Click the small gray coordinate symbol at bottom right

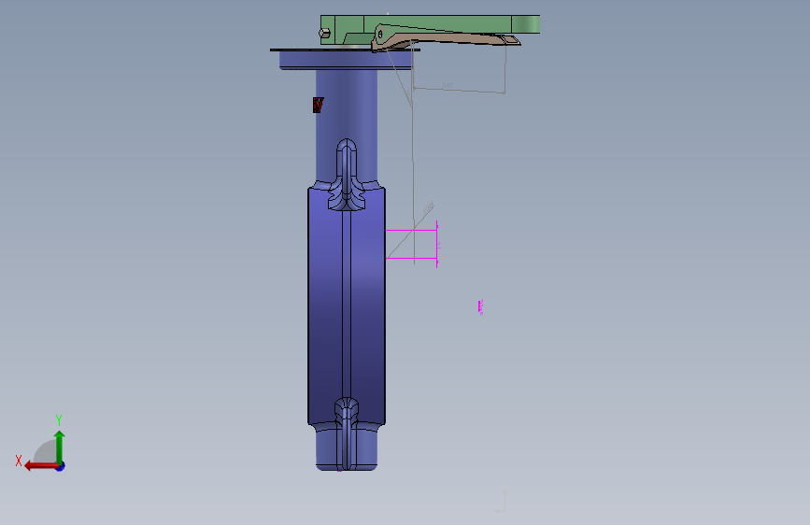point(501,502)
